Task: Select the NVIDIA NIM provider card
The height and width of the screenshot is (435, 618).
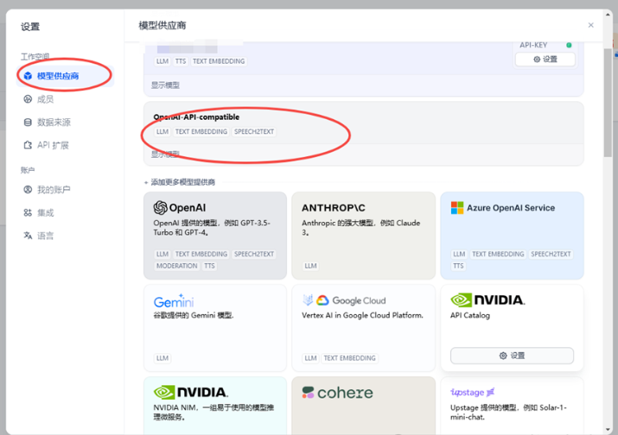Action: point(215,406)
